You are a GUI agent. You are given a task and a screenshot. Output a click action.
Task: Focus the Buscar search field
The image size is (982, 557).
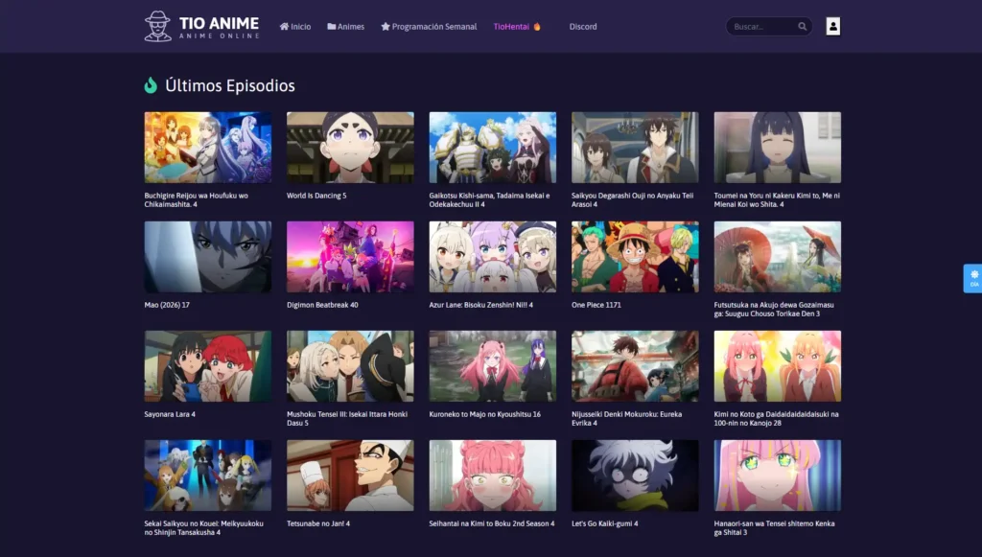(x=769, y=26)
